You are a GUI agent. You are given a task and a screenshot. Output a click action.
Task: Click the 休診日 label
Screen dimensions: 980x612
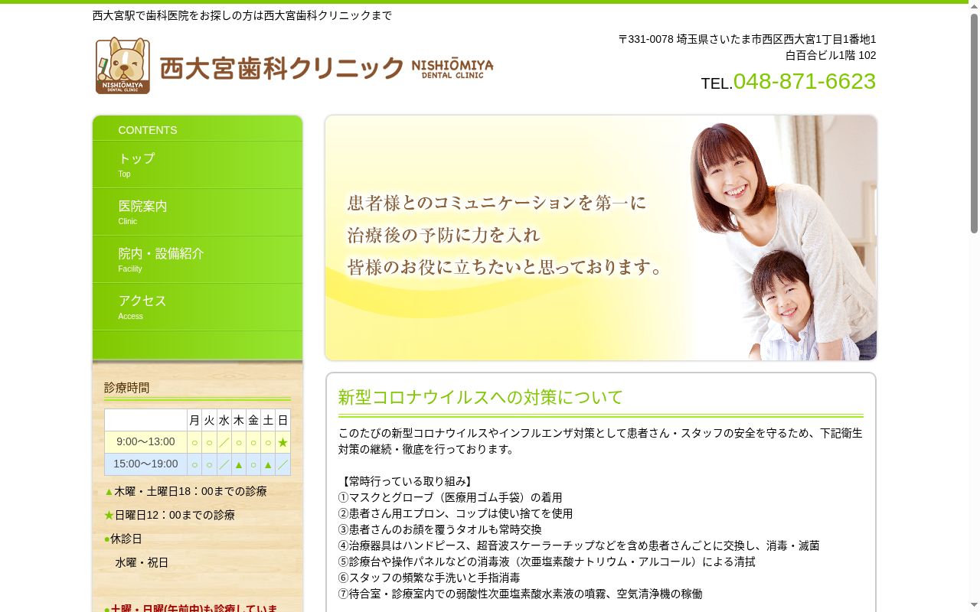126,539
